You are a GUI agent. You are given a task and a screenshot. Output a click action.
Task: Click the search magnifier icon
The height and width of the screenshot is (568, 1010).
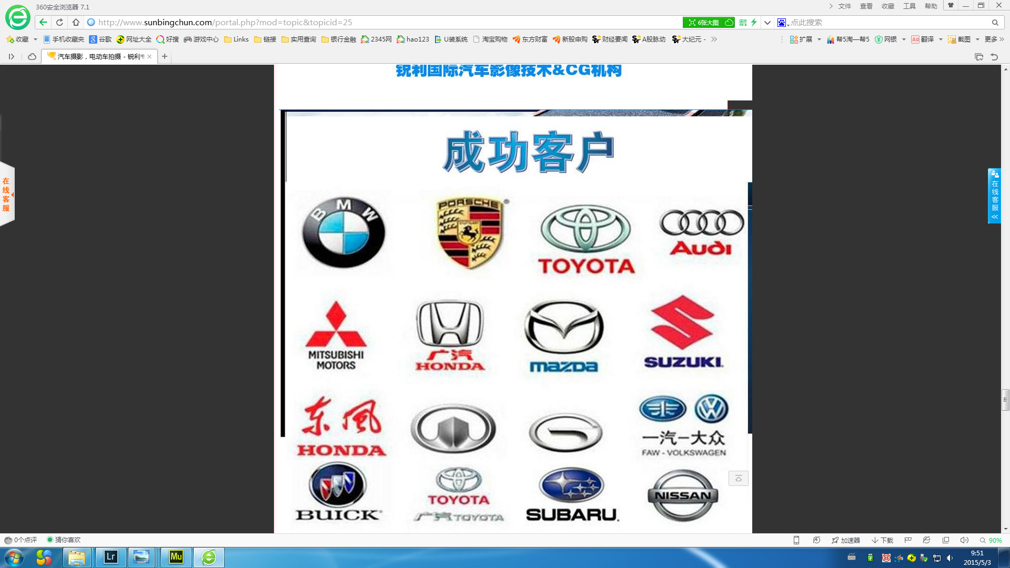995,23
